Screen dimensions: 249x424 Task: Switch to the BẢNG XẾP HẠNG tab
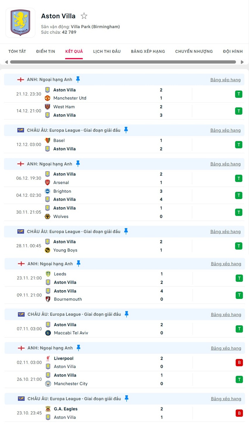click(x=148, y=51)
